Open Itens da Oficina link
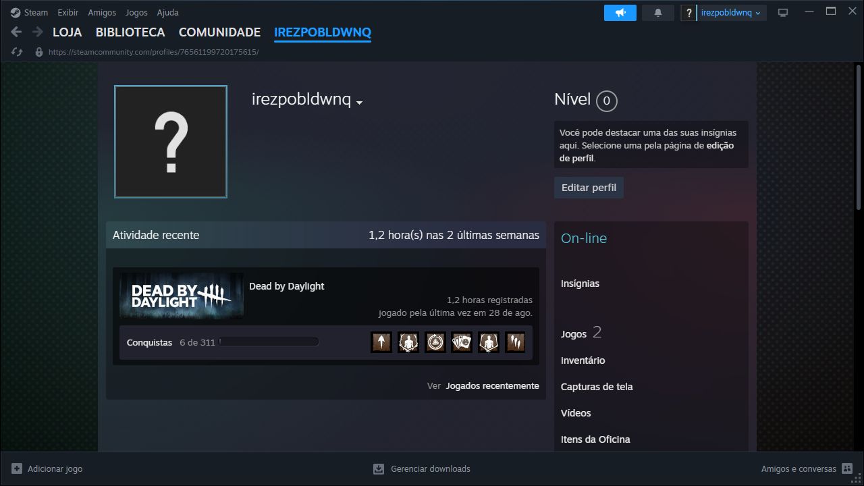Screen dimensions: 864x486 point(595,439)
